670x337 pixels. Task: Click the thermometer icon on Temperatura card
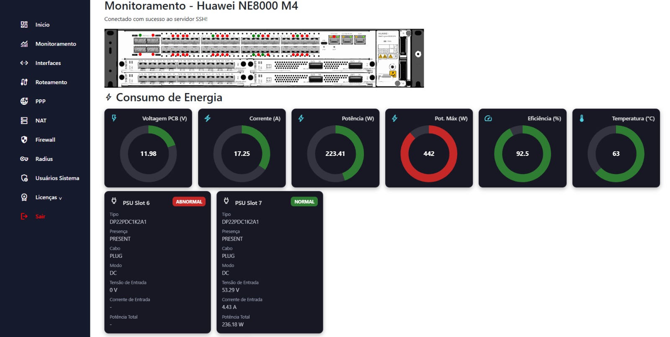[582, 119]
